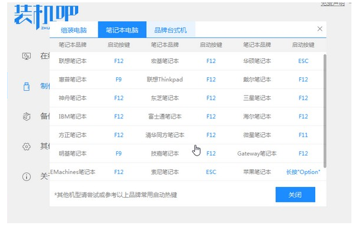Click the vertical scrollbar of the table
The height and width of the screenshot is (225, 352).
325,111
